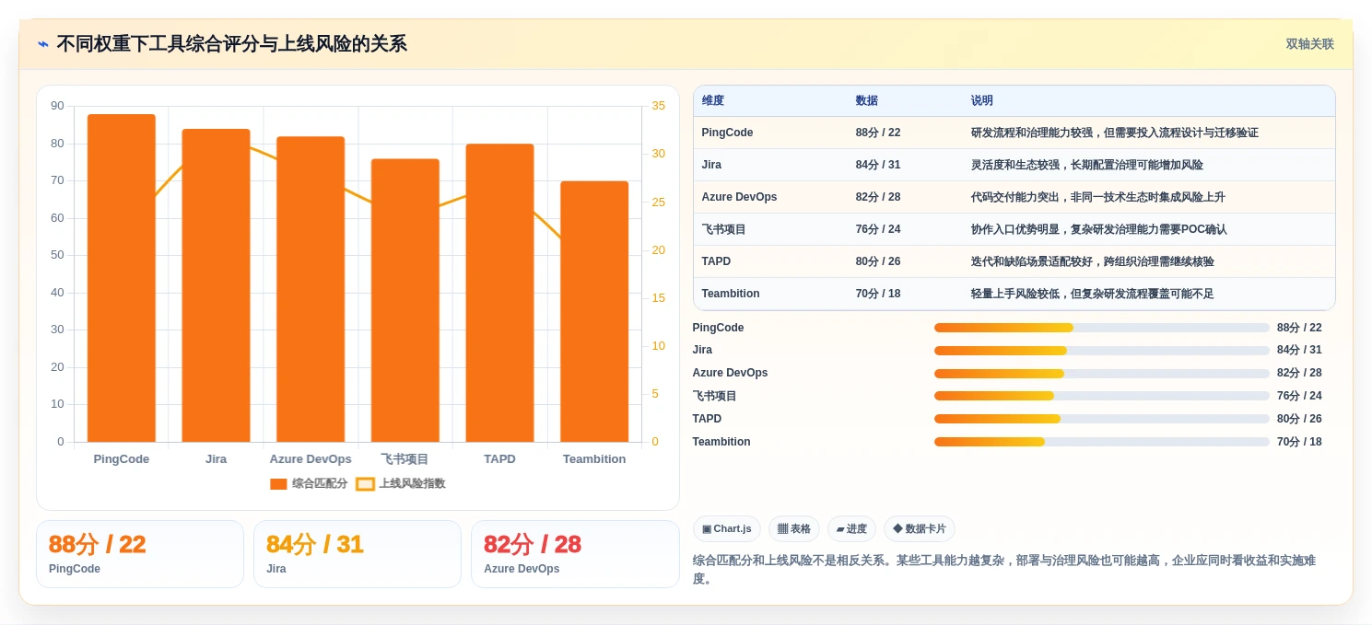Screen dimensions: 1372x625
Task: Click the grid icon on 表格 tag
Action: (x=782, y=529)
